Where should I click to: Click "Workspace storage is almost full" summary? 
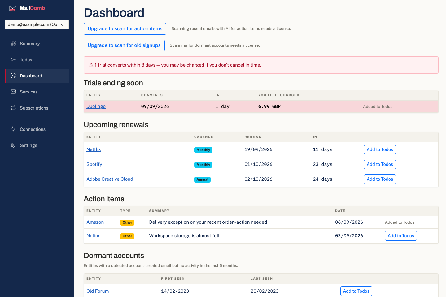184,236
